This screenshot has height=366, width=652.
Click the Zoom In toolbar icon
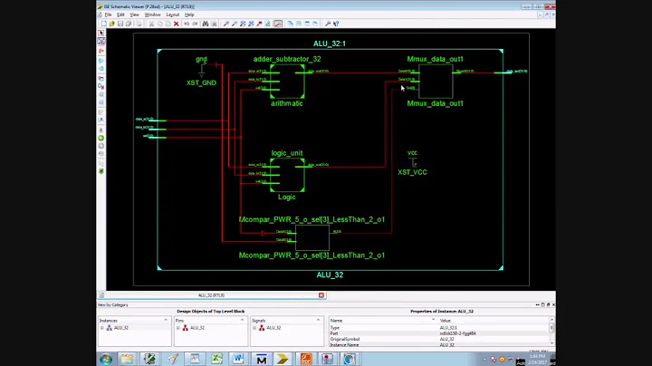click(x=226, y=24)
